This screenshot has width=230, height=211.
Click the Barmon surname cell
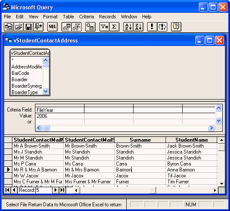point(140,170)
